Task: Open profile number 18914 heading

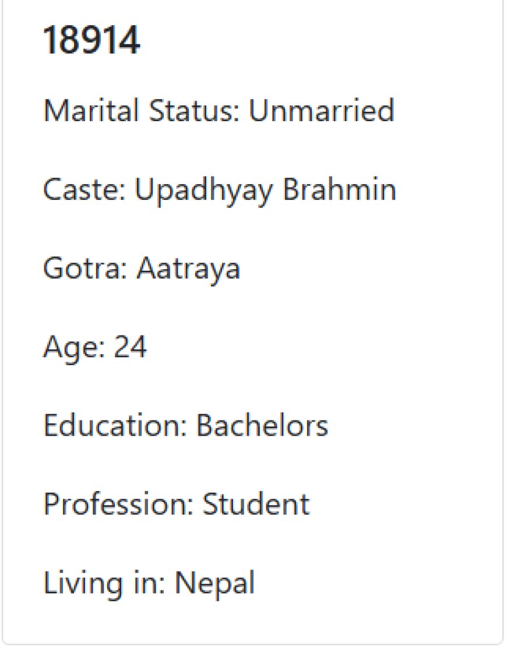Action: [91, 40]
